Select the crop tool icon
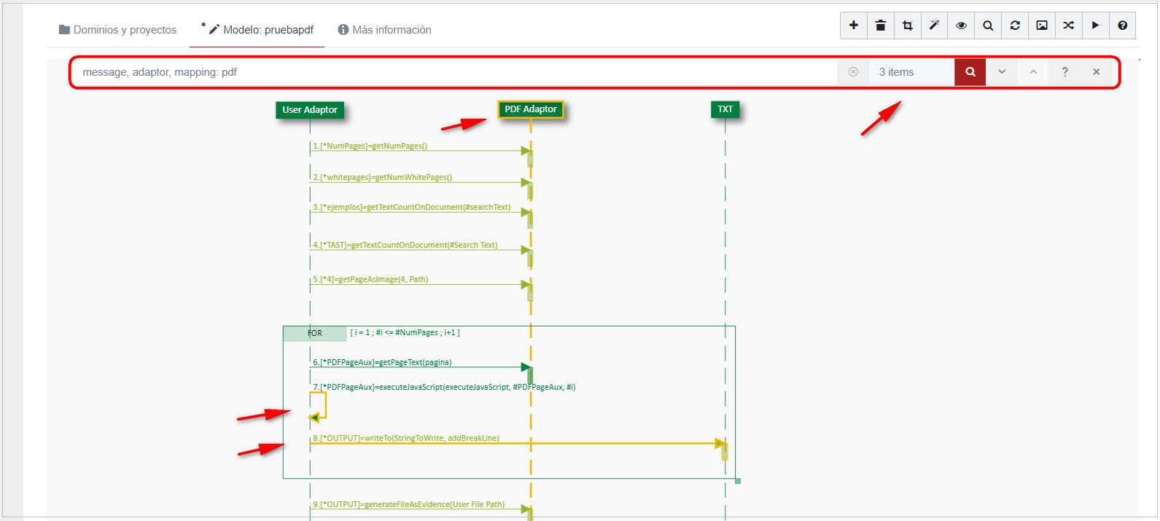This screenshot has height=521, width=1160. pyautogui.click(x=908, y=26)
